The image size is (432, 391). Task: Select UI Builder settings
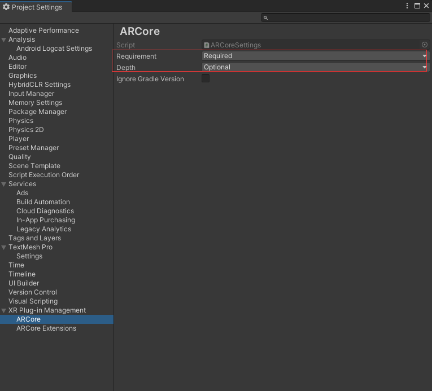(x=23, y=283)
